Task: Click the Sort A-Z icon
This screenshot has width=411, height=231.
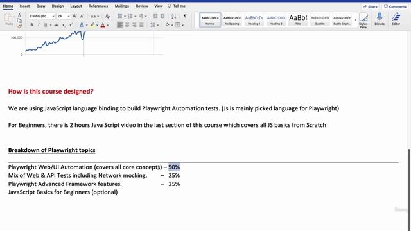Action: (174, 16)
